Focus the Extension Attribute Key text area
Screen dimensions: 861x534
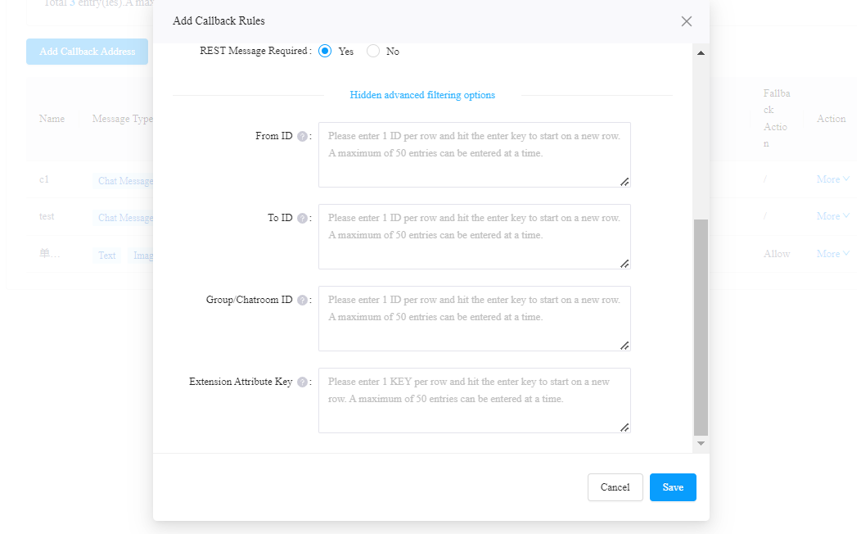[475, 400]
